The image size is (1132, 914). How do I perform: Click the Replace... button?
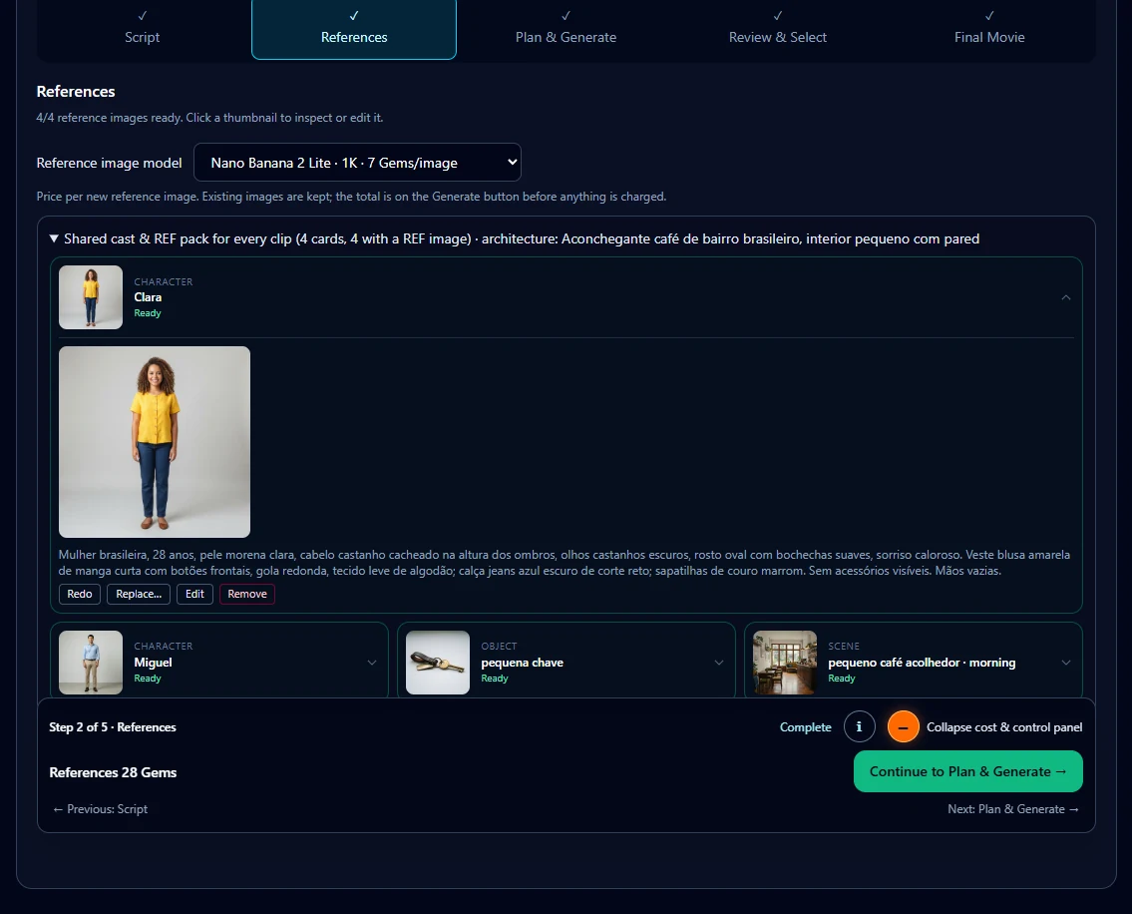tap(139, 594)
